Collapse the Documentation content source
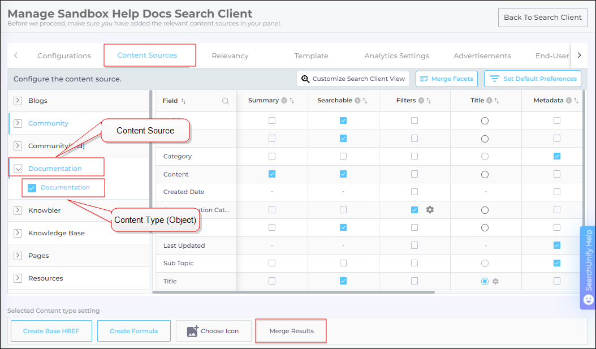 pyautogui.click(x=18, y=169)
